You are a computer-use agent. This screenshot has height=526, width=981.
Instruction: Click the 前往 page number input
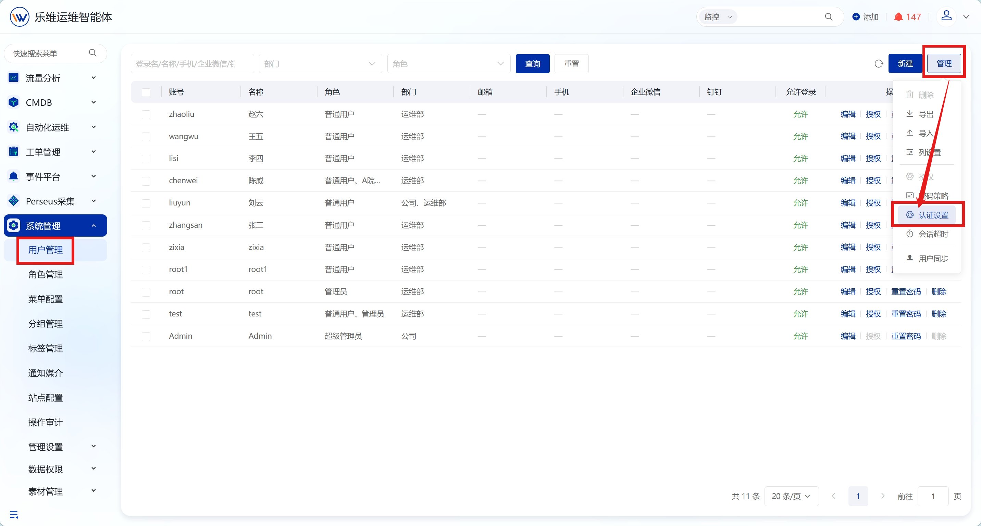click(x=933, y=496)
